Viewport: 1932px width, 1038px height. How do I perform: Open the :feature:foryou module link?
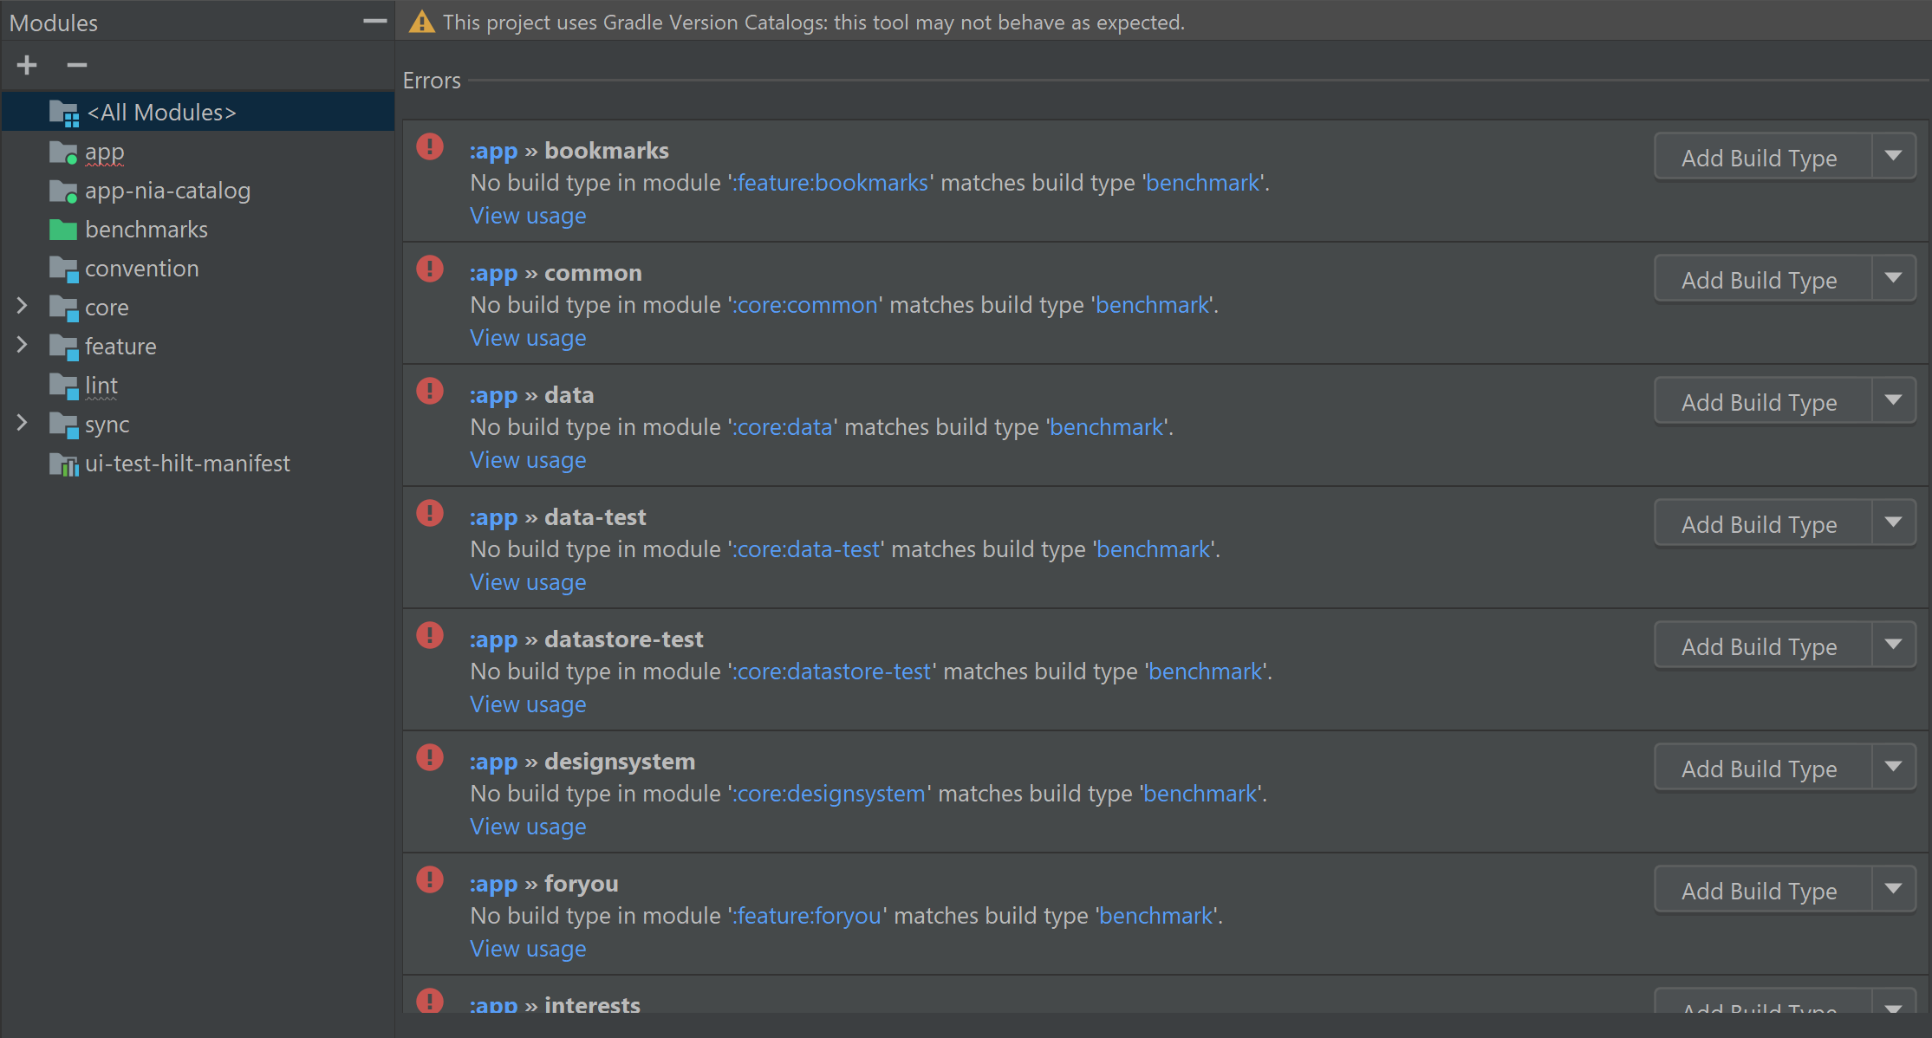click(x=805, y=915)
